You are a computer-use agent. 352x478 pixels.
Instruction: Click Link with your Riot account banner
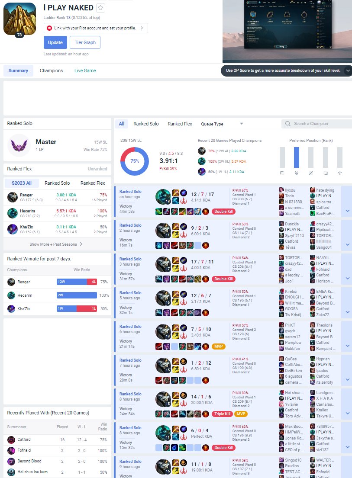[x=96, y=28]
